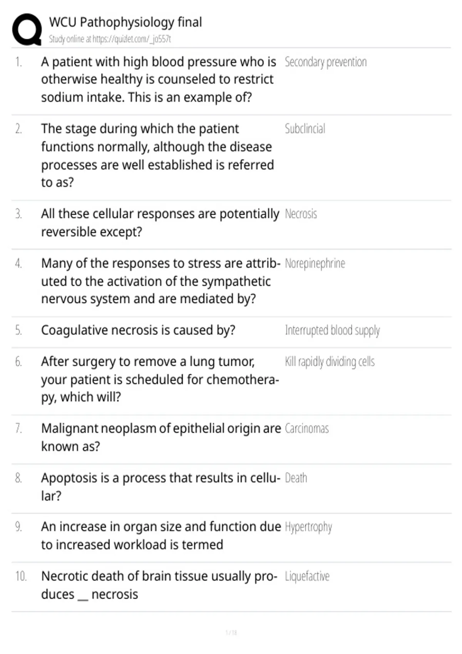Click the Interrupted blood supply answer
This screenshot has width=462, height=654.
(332, 330)
